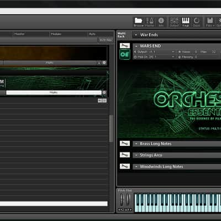Click the mod wheel beside pitch wheel
Screen dimensions: 221x221
(x=128, y=200)
